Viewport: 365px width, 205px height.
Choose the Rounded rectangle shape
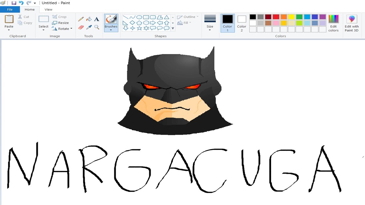[x=153, y=17]
